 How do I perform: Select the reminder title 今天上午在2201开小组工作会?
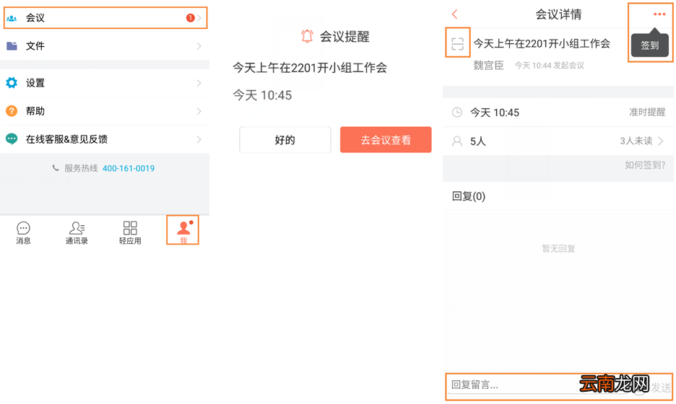(310, 68)
